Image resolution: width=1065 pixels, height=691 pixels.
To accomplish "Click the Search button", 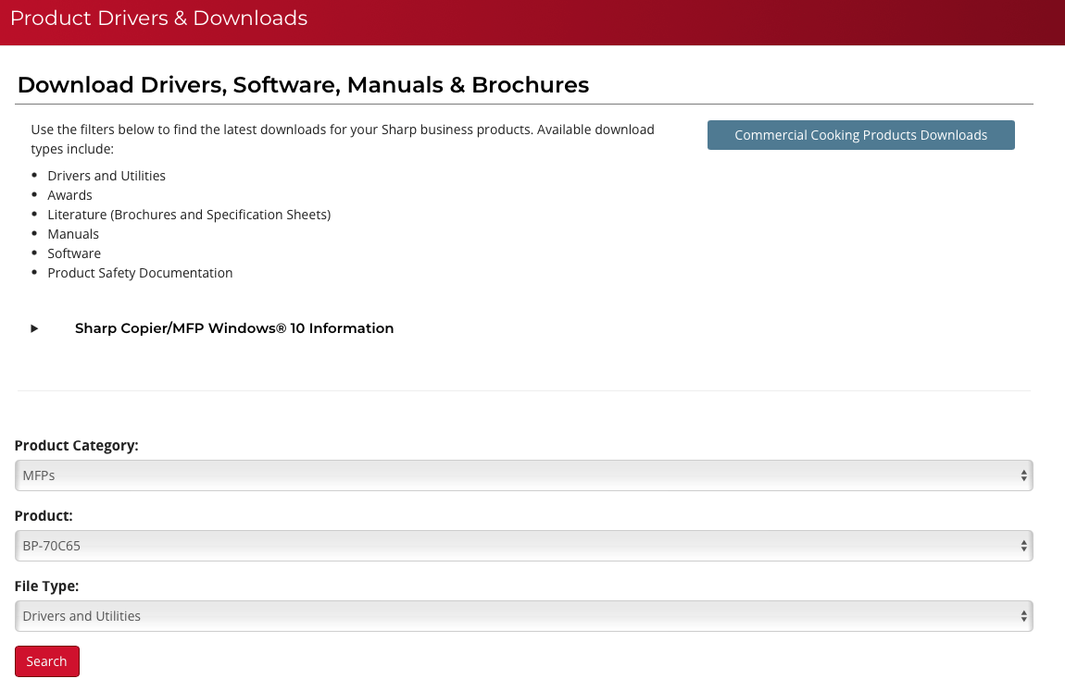I will tap(46, 660).
